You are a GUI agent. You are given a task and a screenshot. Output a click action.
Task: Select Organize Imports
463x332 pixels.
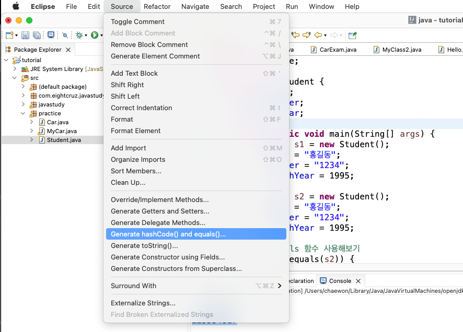[196, 160]
